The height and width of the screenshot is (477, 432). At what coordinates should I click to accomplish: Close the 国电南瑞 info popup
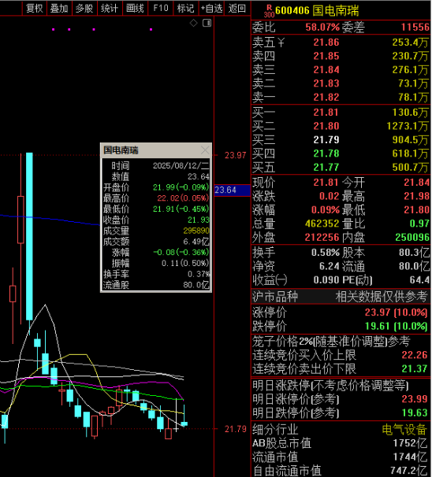click(205, 150)
